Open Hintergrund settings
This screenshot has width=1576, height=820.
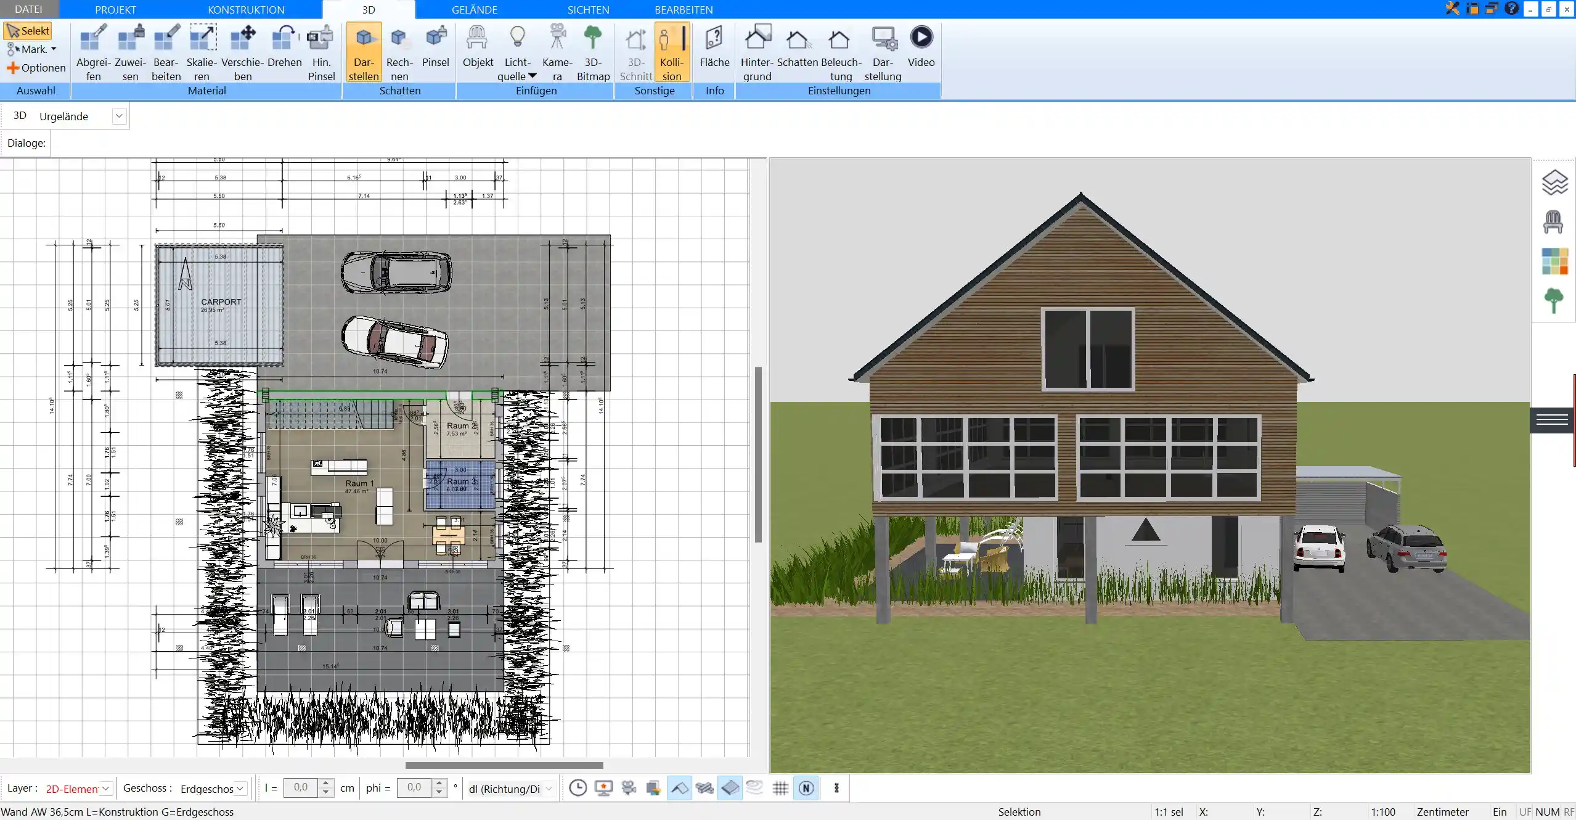(757, 53)
